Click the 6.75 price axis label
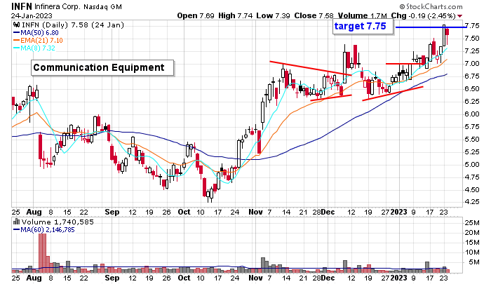Screen dimensions: 491x284 tap(472, 76)
